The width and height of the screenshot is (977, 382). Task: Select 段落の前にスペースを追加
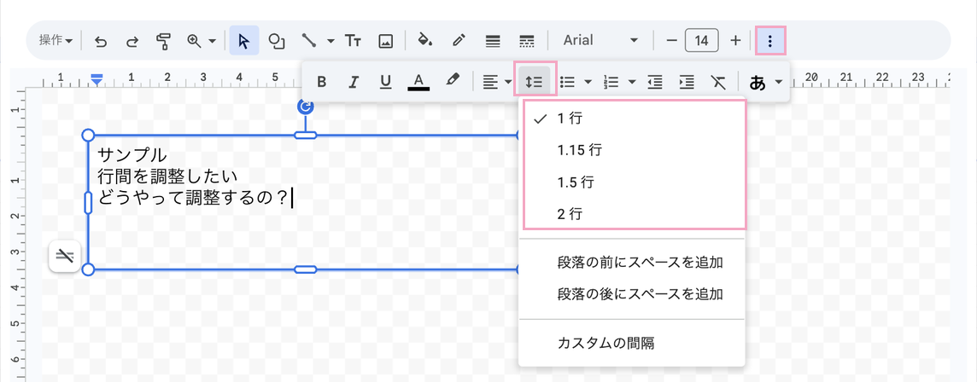(x=632, y=262)
